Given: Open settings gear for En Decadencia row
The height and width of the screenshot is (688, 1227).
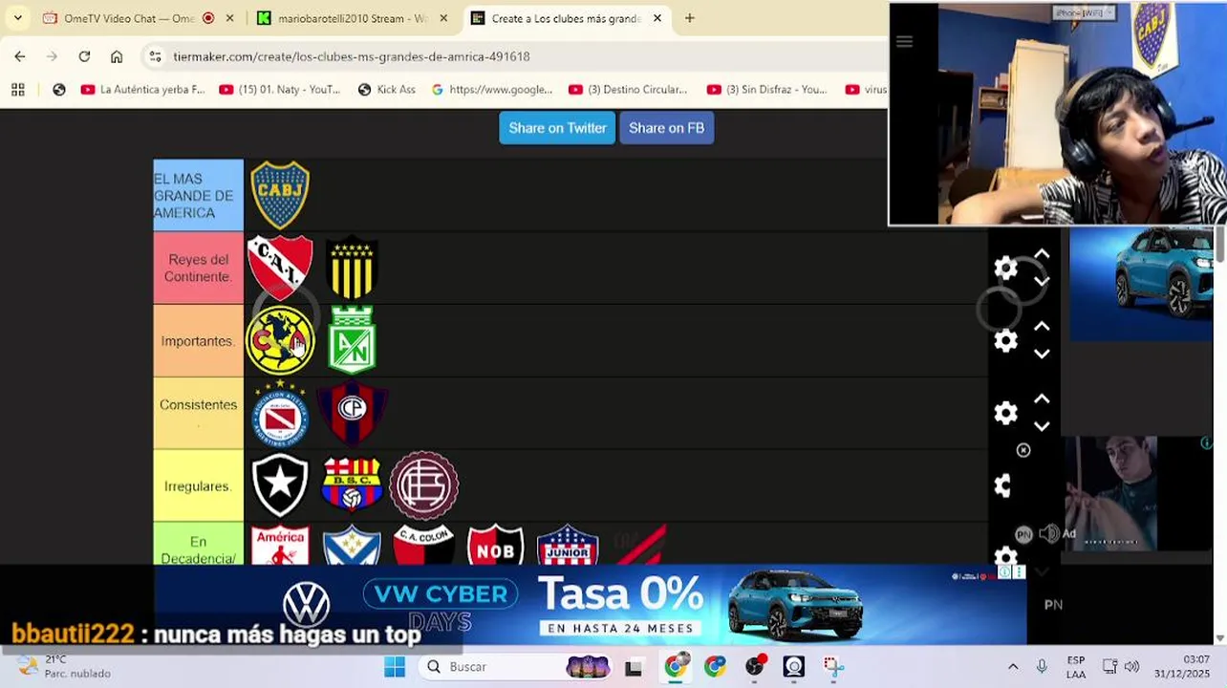Looking at the screenshot, I should [x=1005, y=555].
